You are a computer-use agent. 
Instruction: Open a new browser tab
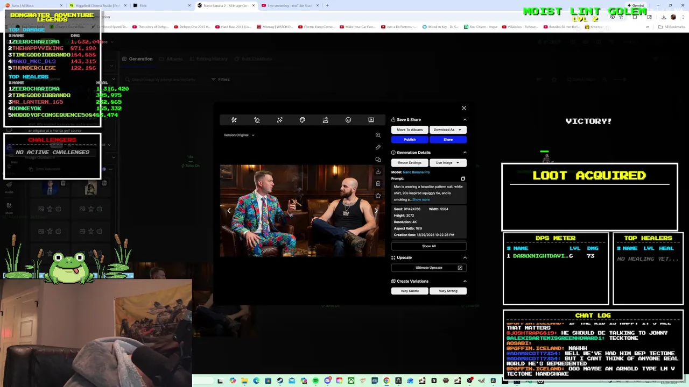(x=327, y=5)
